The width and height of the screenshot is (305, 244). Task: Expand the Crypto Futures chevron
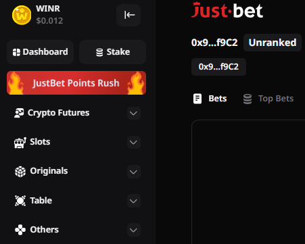pyautogui.click(x=134, y=113)
